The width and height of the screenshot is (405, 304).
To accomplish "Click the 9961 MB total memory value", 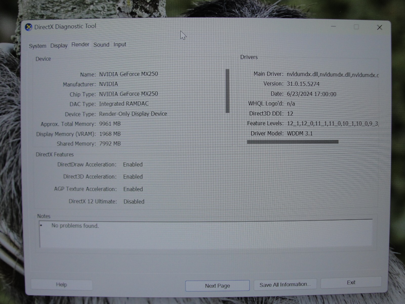I will click(110, 124).
